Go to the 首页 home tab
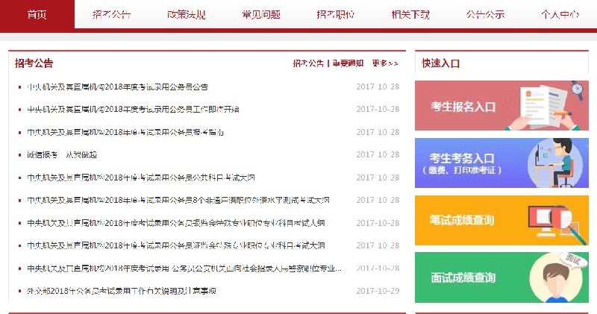Viewport: 597px width, 314px height. tap(37, 15)
